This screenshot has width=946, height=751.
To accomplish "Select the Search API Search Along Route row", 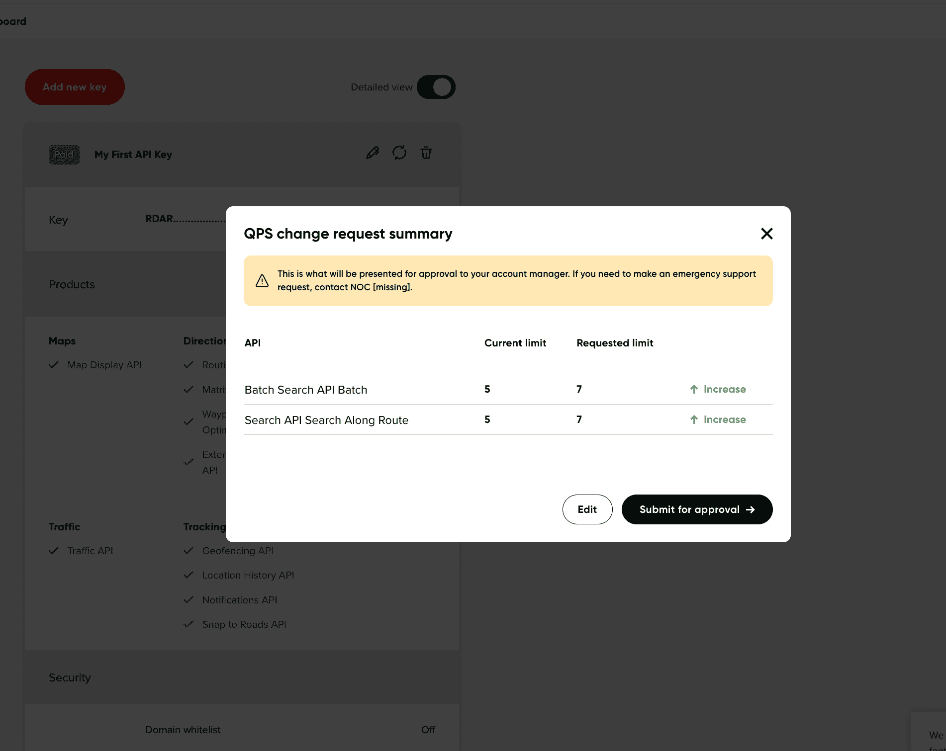I will 326,420.
